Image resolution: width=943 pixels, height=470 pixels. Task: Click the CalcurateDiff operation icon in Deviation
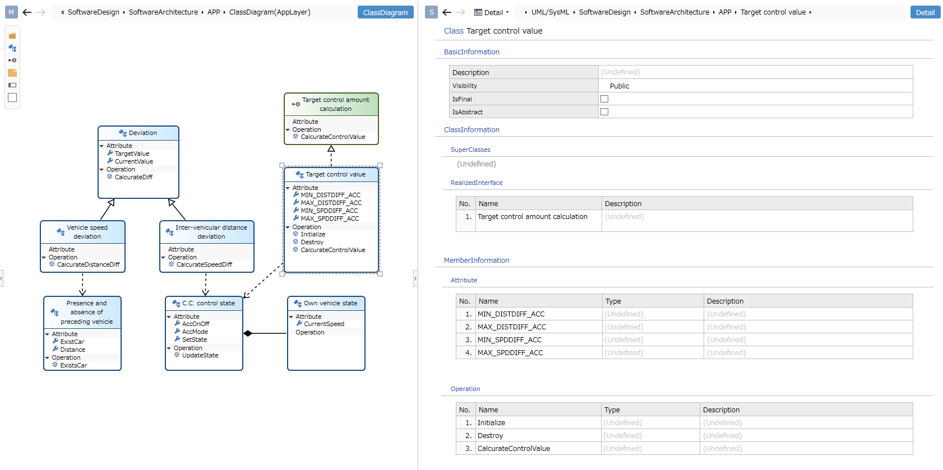109,176
